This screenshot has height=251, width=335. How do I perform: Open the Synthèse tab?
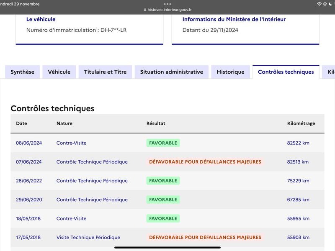pos(23,72)
